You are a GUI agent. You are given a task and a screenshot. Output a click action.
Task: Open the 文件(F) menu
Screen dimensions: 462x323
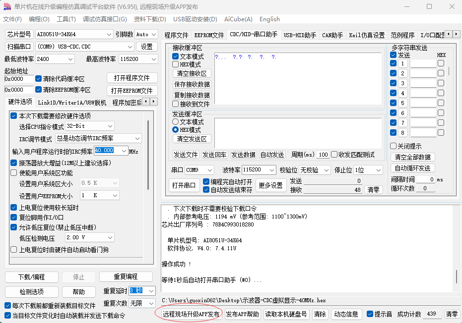pos(12,19)
